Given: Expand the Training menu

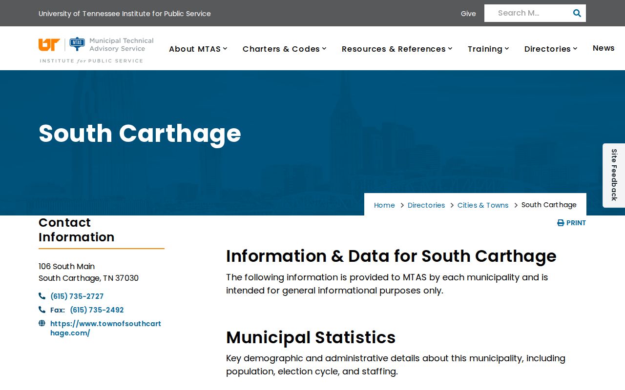Looking at the screenshot, I should click(x=488, y=49).
